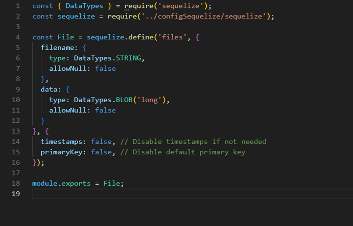Click the filename property on line 5
353x226 pixels.
click(57, 47)
